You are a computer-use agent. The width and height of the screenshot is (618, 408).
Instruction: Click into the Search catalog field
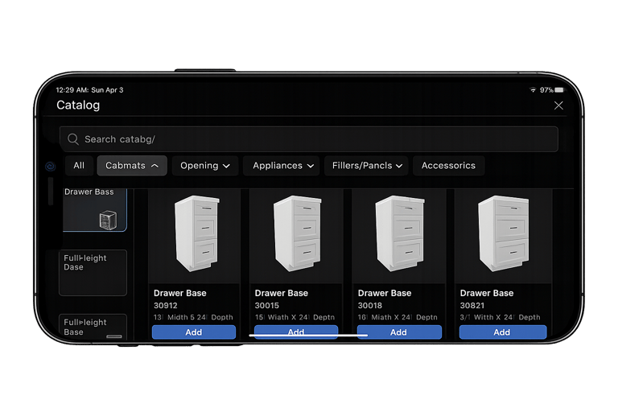coord(309,138)
